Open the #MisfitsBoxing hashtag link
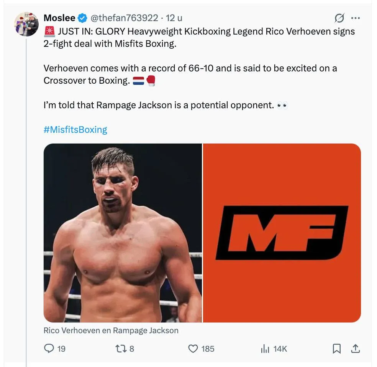This screenshot has width=377, height=367. pyautogui.click(x=75, y=129)
